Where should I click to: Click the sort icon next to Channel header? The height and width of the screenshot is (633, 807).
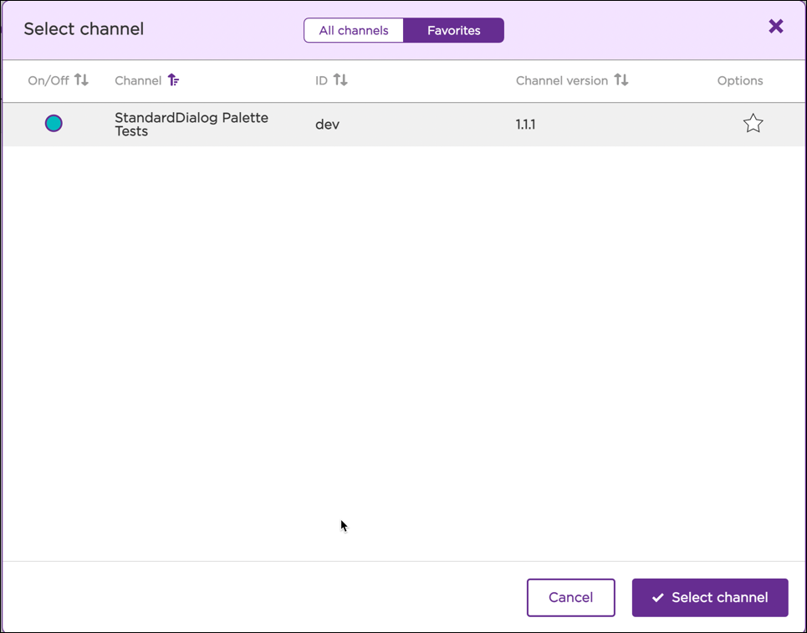click(173, 79)
